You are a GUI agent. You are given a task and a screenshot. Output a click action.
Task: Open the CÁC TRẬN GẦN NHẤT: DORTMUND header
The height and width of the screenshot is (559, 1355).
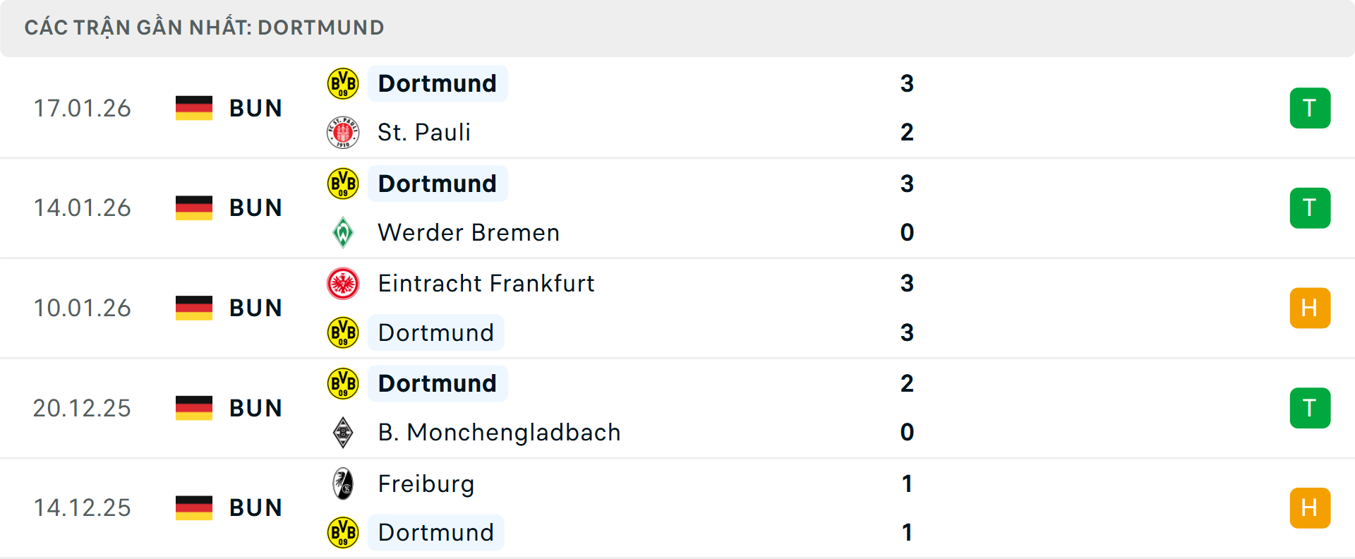pyautogui.click(x=205, y=28)
